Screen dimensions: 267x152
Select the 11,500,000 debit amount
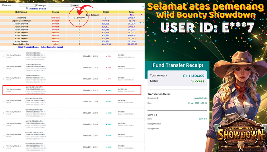tap(79, 18)
